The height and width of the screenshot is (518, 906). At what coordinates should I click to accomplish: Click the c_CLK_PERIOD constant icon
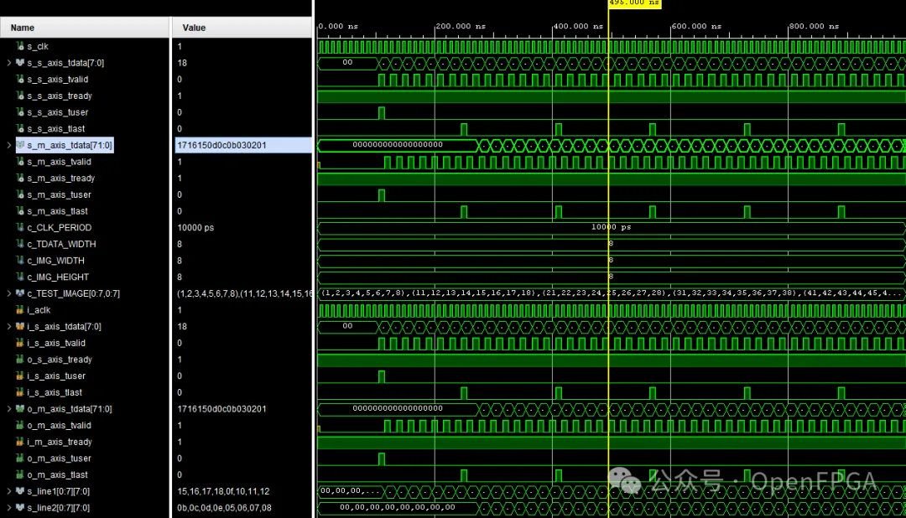20,227
